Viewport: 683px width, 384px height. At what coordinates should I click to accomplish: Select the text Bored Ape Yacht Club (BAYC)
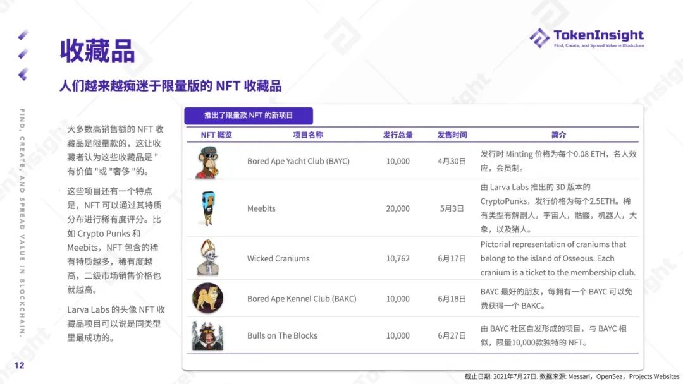(298, 161)
